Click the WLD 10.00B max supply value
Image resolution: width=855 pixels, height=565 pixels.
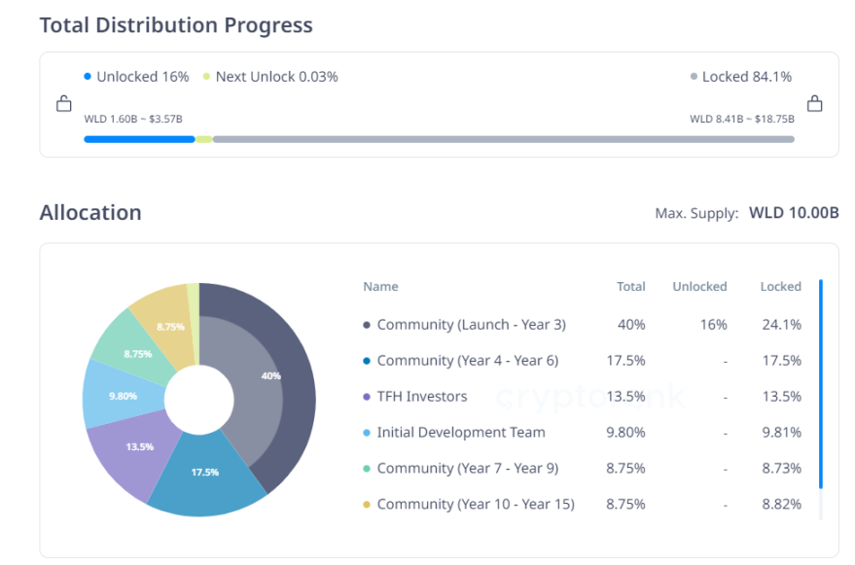pos(794,213)
